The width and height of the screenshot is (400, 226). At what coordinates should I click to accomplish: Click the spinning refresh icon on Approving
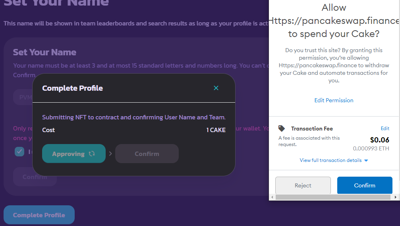click(92, 154)
